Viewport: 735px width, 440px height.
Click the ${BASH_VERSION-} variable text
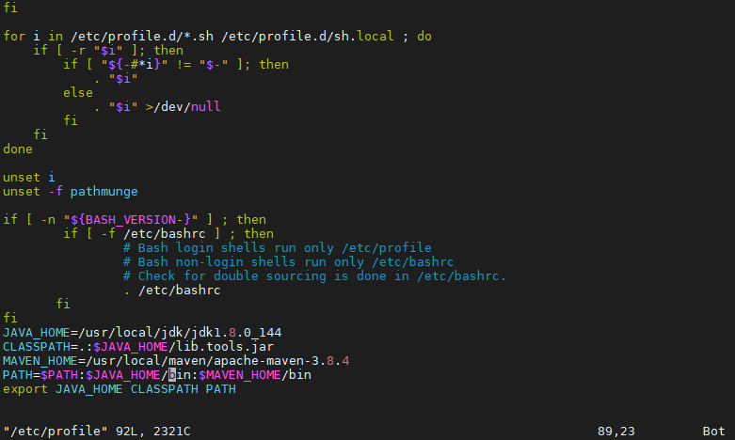pyautogui.click(x=131, y=220)
